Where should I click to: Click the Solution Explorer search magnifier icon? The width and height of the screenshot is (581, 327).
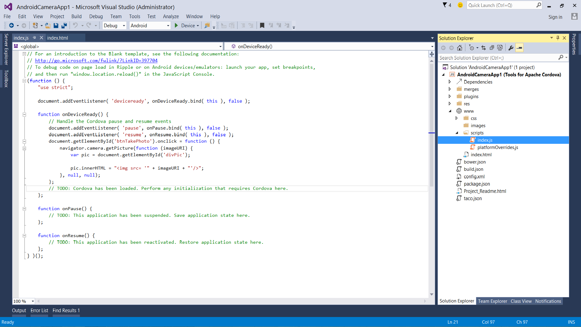click(561, 58)
